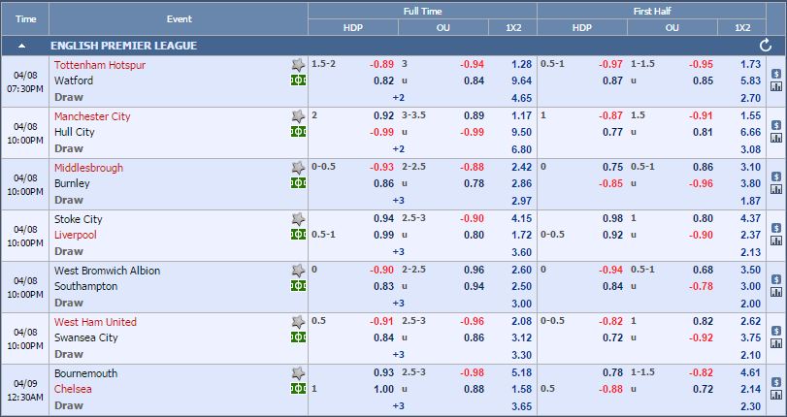Expand +3 more markets for West Ham match
This screenshot has height=417, width=787.
[399, 355]
